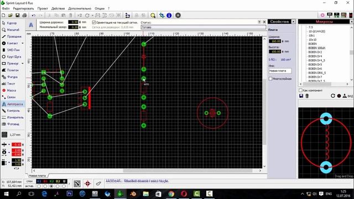Open the pad size preset dropdown
Viewport: 354px width, 199px height.
point(9,153)
